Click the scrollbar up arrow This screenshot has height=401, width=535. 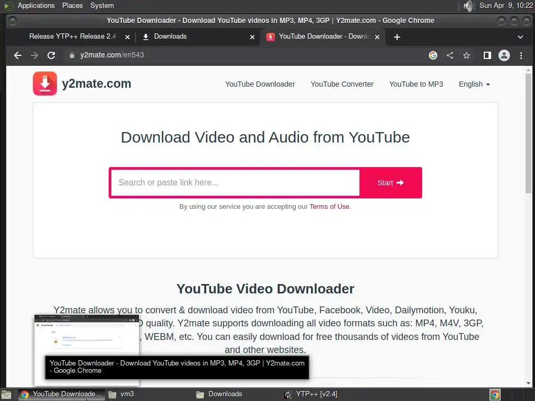[528, 70]
